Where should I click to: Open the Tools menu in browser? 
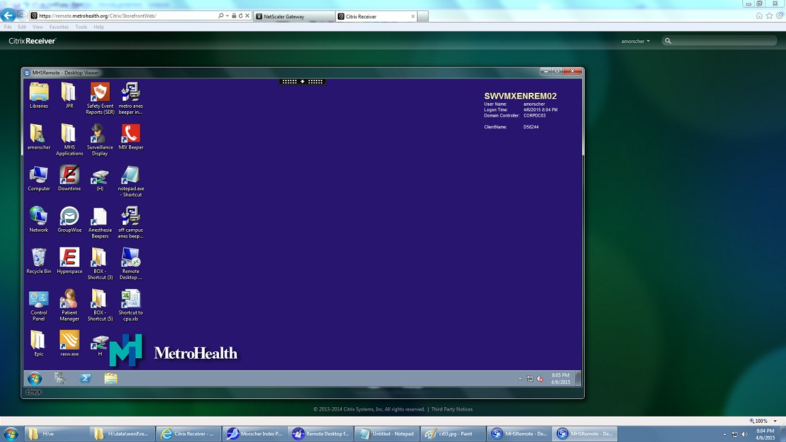click(x=81, y=27)
